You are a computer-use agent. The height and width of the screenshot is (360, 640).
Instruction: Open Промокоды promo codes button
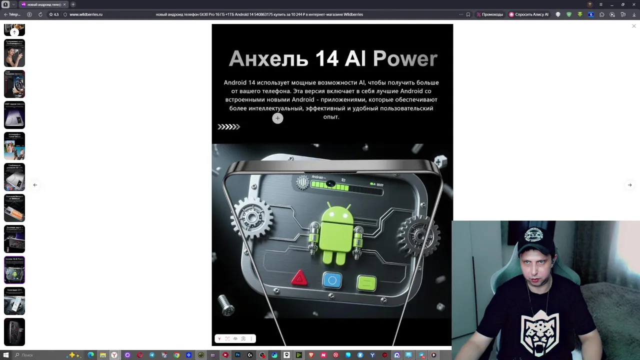point(489,14)
